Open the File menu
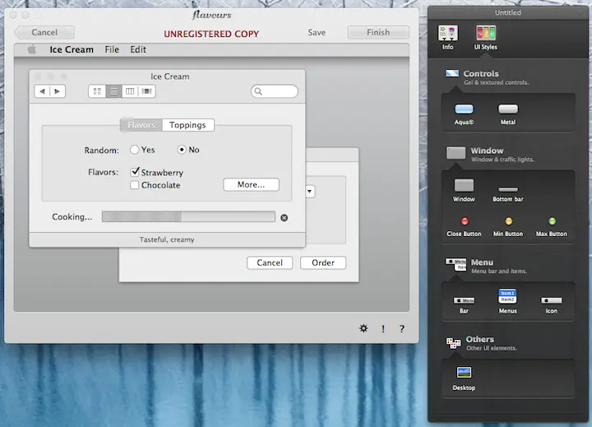 click(112, 49)
